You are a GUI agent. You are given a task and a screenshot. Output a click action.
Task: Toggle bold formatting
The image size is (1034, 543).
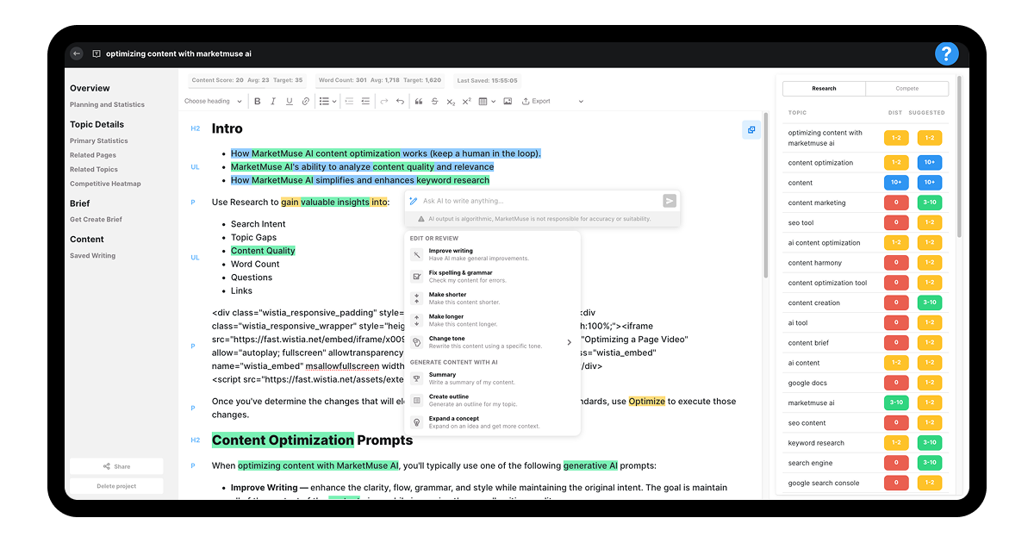tap(257, 101)
